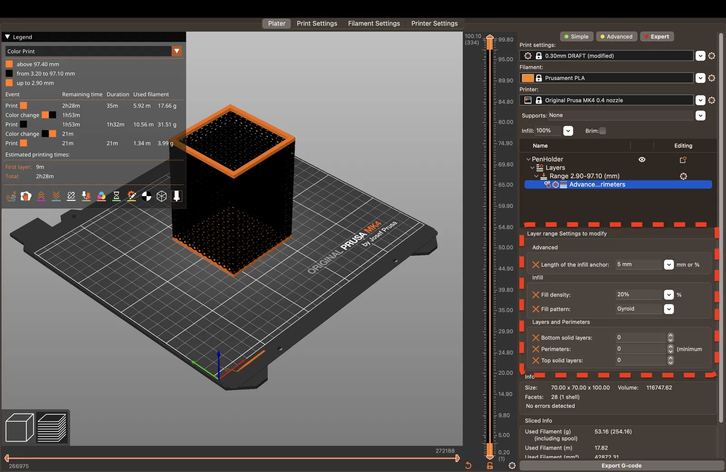Switch to the sliced layers preview view
Viewport: 726px width, 472px height.
[52, 428]
